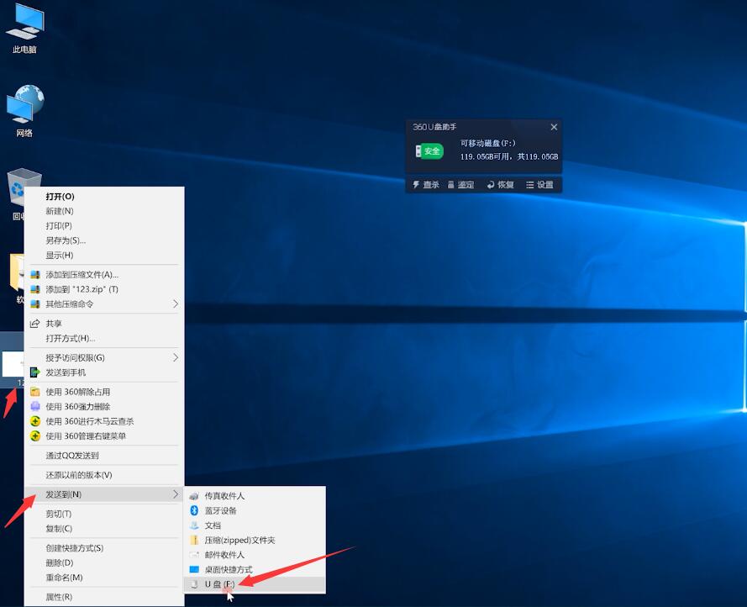Screen dimensions: 747x607
Task: Expand the 发送到(N) submenu arrow
Action: point(176,494)
